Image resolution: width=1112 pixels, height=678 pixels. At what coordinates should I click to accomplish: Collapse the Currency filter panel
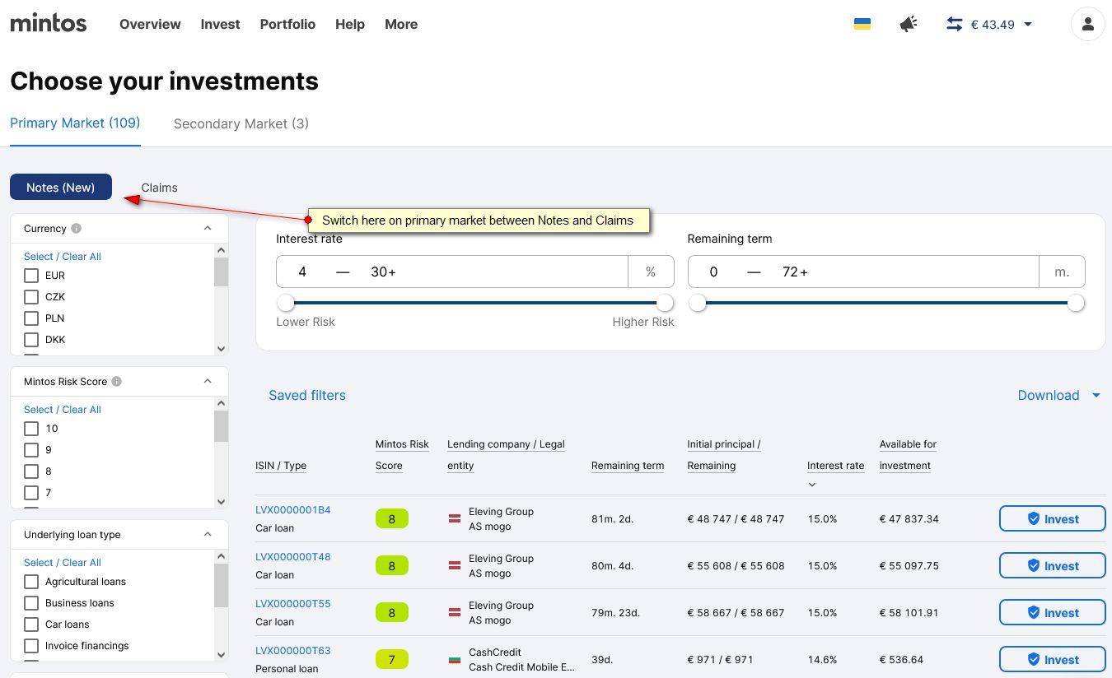tap(208, 229)
